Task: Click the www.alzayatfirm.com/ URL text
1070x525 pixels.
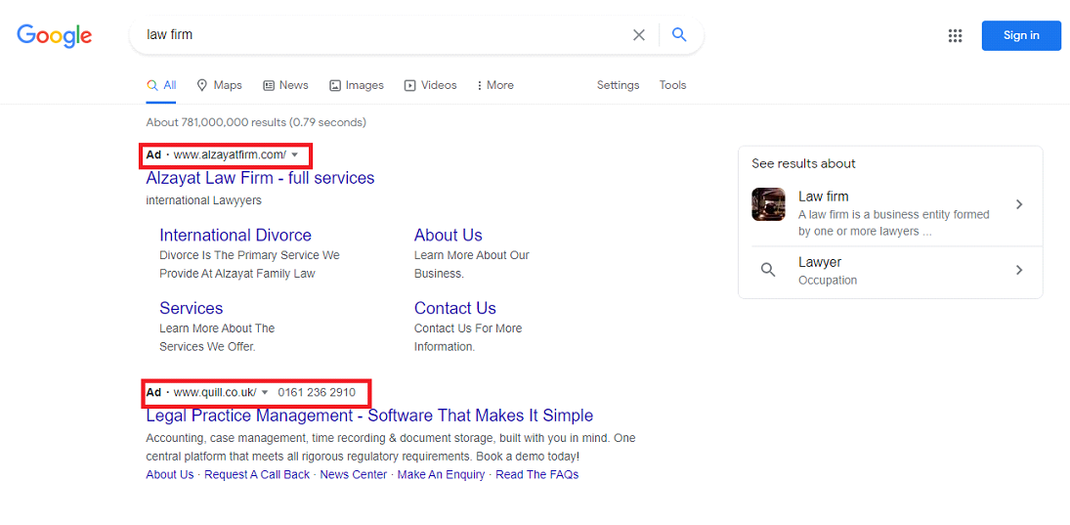Action: [x=230, y=155]
